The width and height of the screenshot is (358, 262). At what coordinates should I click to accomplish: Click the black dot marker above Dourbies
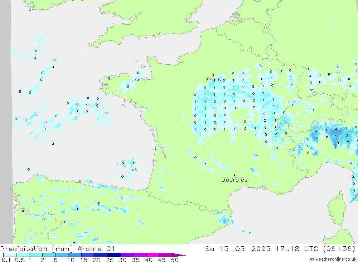coord(234,175)
